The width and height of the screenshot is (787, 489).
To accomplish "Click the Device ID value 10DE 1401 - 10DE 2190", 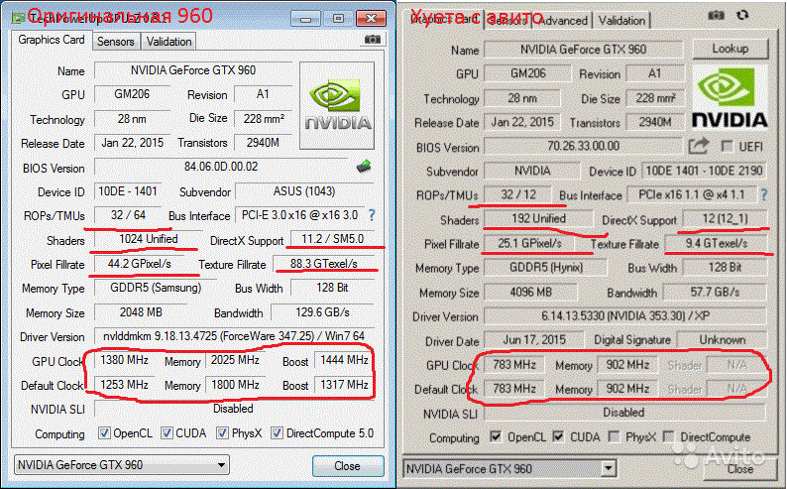I will [x=704, y=171].
